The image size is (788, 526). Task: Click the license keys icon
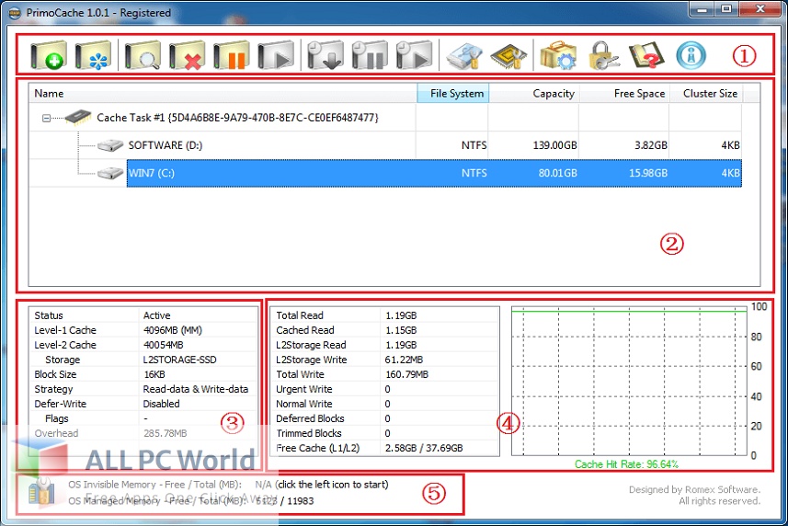[x=603, y=55]
